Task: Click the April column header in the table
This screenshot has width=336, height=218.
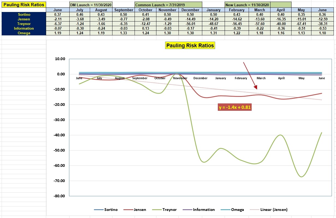Action: coord(281,10)
